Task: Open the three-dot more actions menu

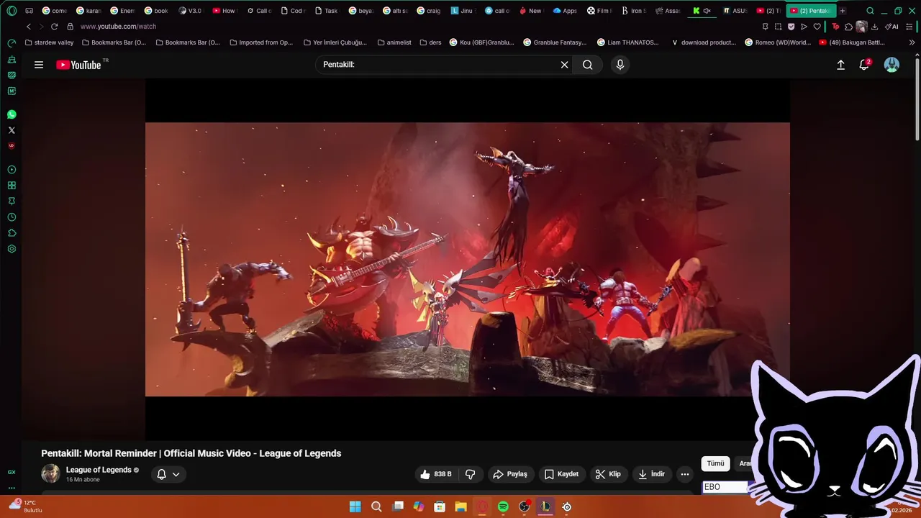Action: point(685,474)
